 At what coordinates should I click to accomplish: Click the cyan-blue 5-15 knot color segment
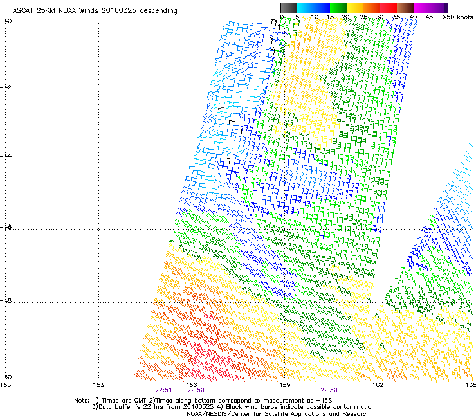coord(313,8)
